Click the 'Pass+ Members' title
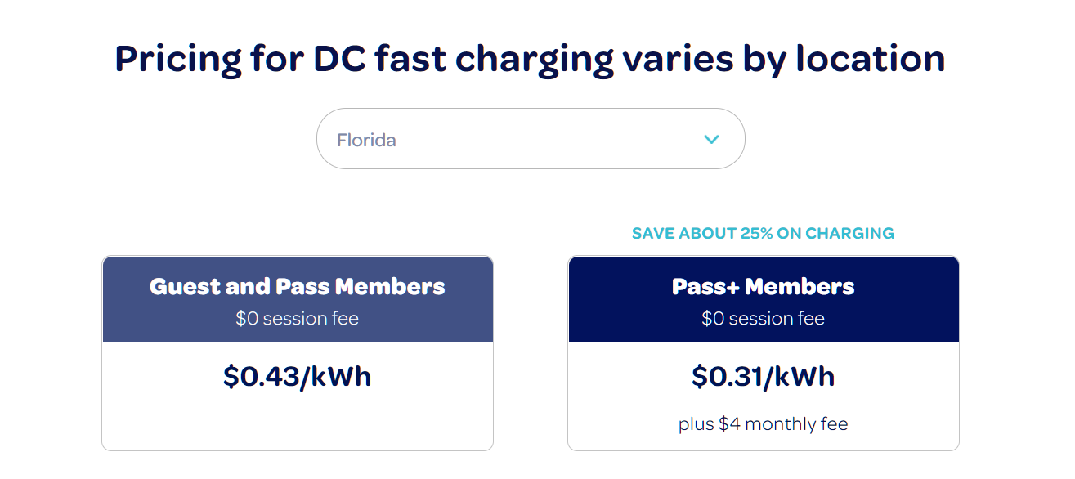 tap(763, 287)
